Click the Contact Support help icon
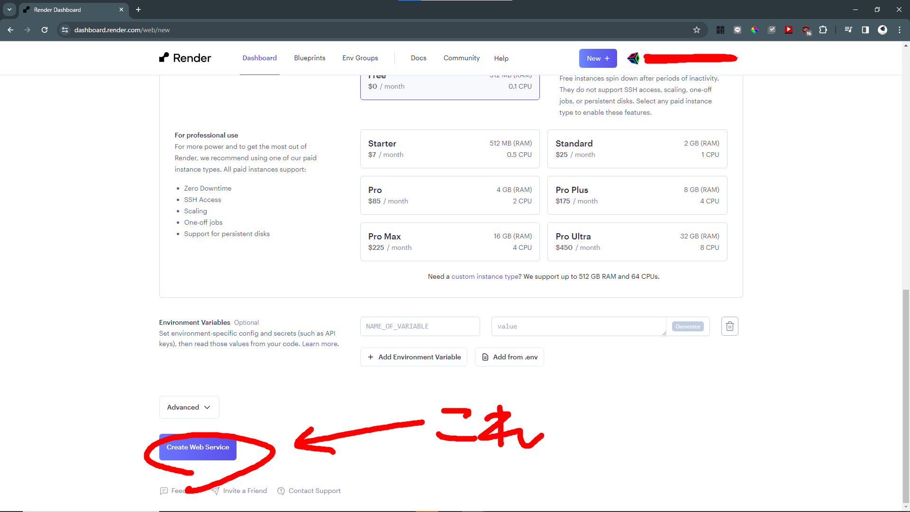 coord(281,491)
